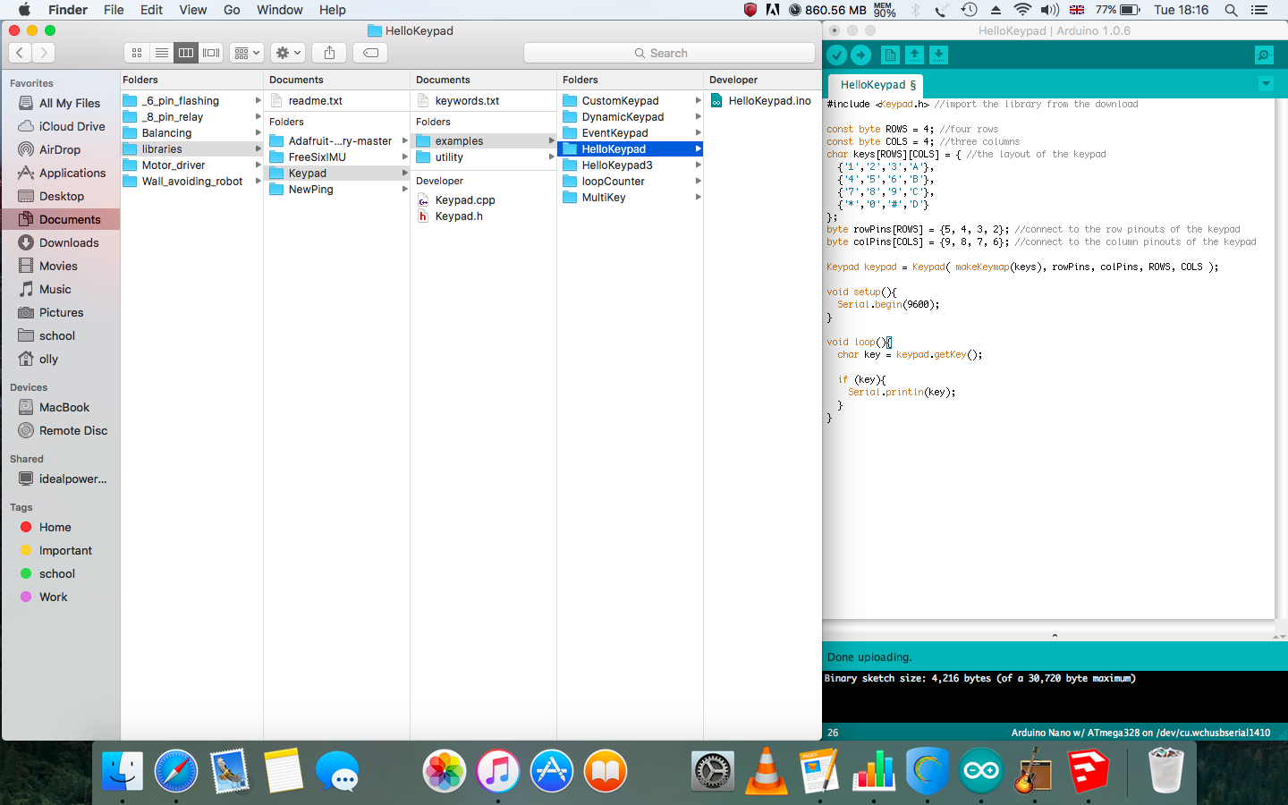The image size is (1288, 805).
Task: Open SketchUp from the Dock
Action: click(x=1089, y=771)
